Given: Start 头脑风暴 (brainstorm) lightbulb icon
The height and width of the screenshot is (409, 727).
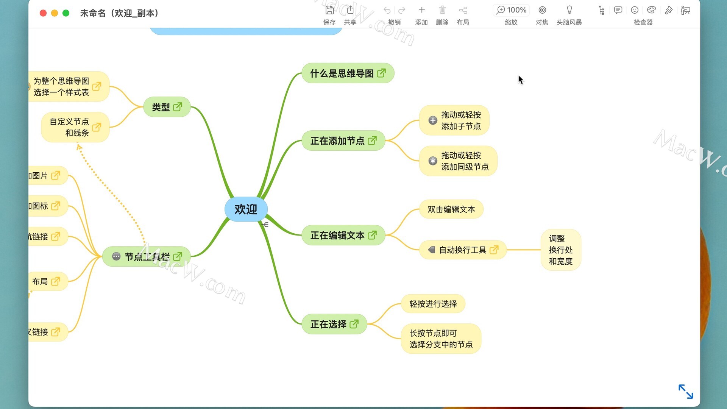Looking at the screenshot, I should (x=569, y=10).
